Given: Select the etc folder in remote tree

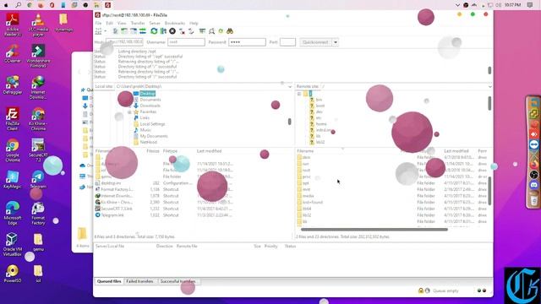Looking at the screenshot, I should pos(319,118).
